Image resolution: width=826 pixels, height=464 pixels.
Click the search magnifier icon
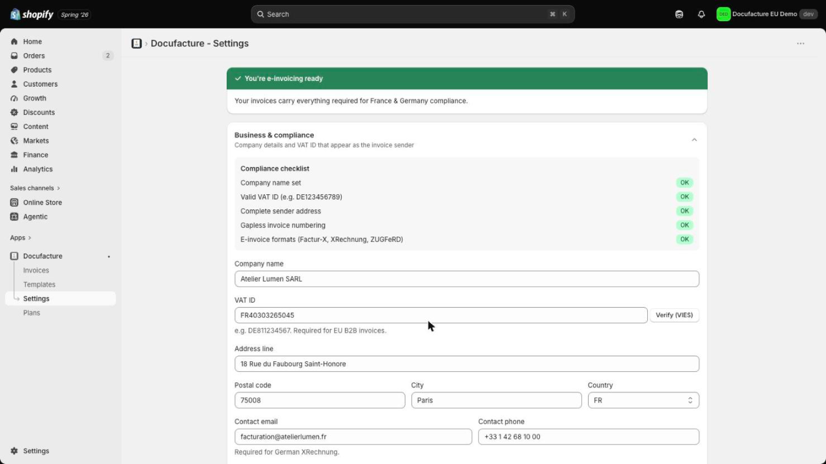pos(261,14)
